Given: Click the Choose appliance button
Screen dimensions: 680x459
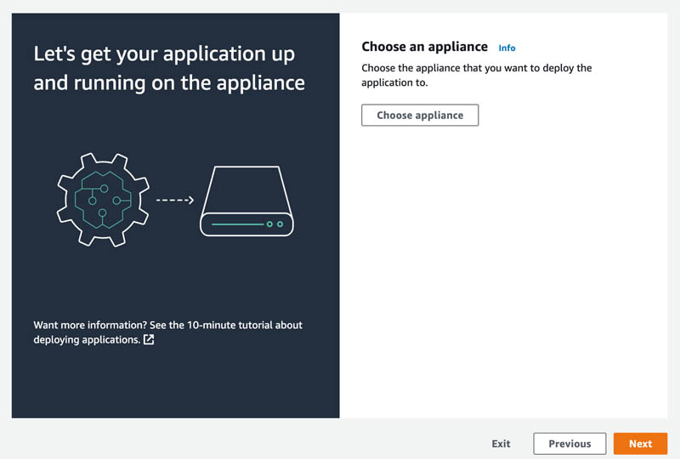Looking at the screenshot, I should point(420,115).
